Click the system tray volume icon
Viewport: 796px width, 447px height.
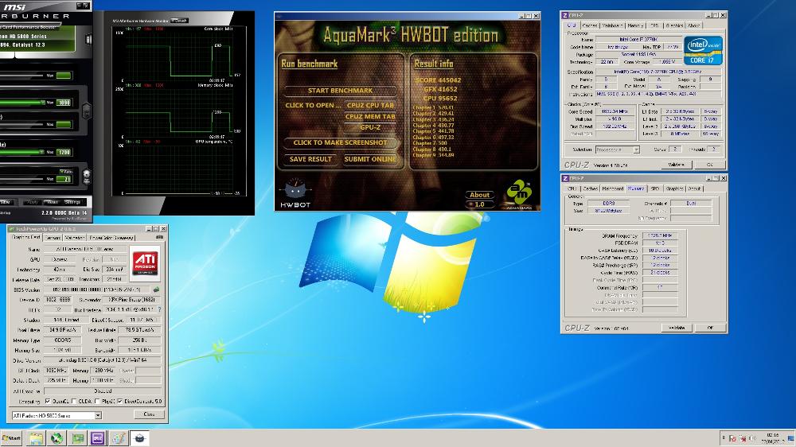[752, 438]
